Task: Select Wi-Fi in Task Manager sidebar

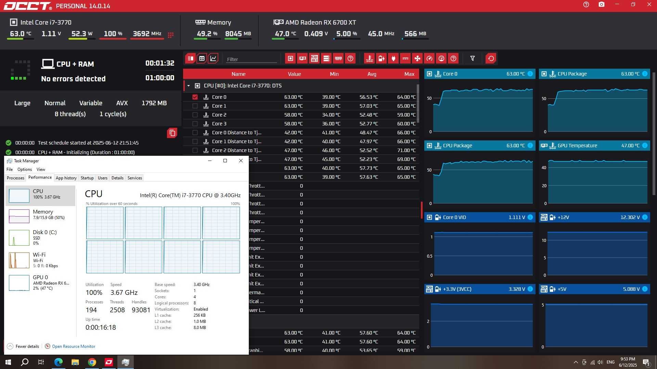Action: [40, 260]
